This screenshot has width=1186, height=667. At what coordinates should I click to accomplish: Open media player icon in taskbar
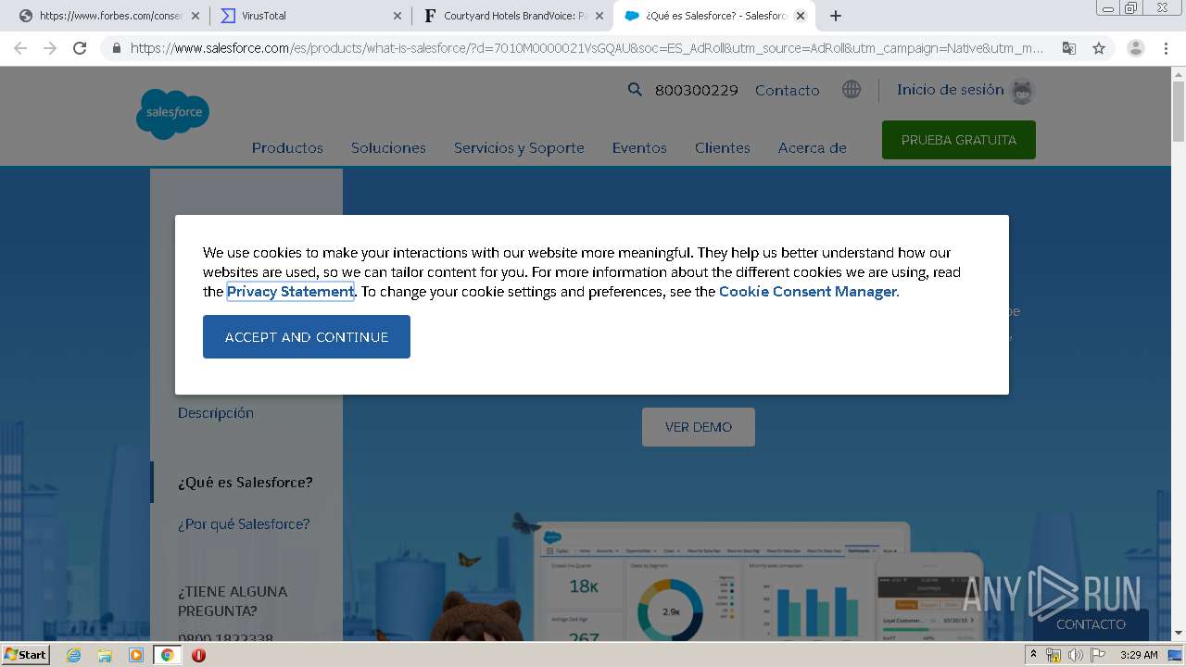[x=136, y=655]
